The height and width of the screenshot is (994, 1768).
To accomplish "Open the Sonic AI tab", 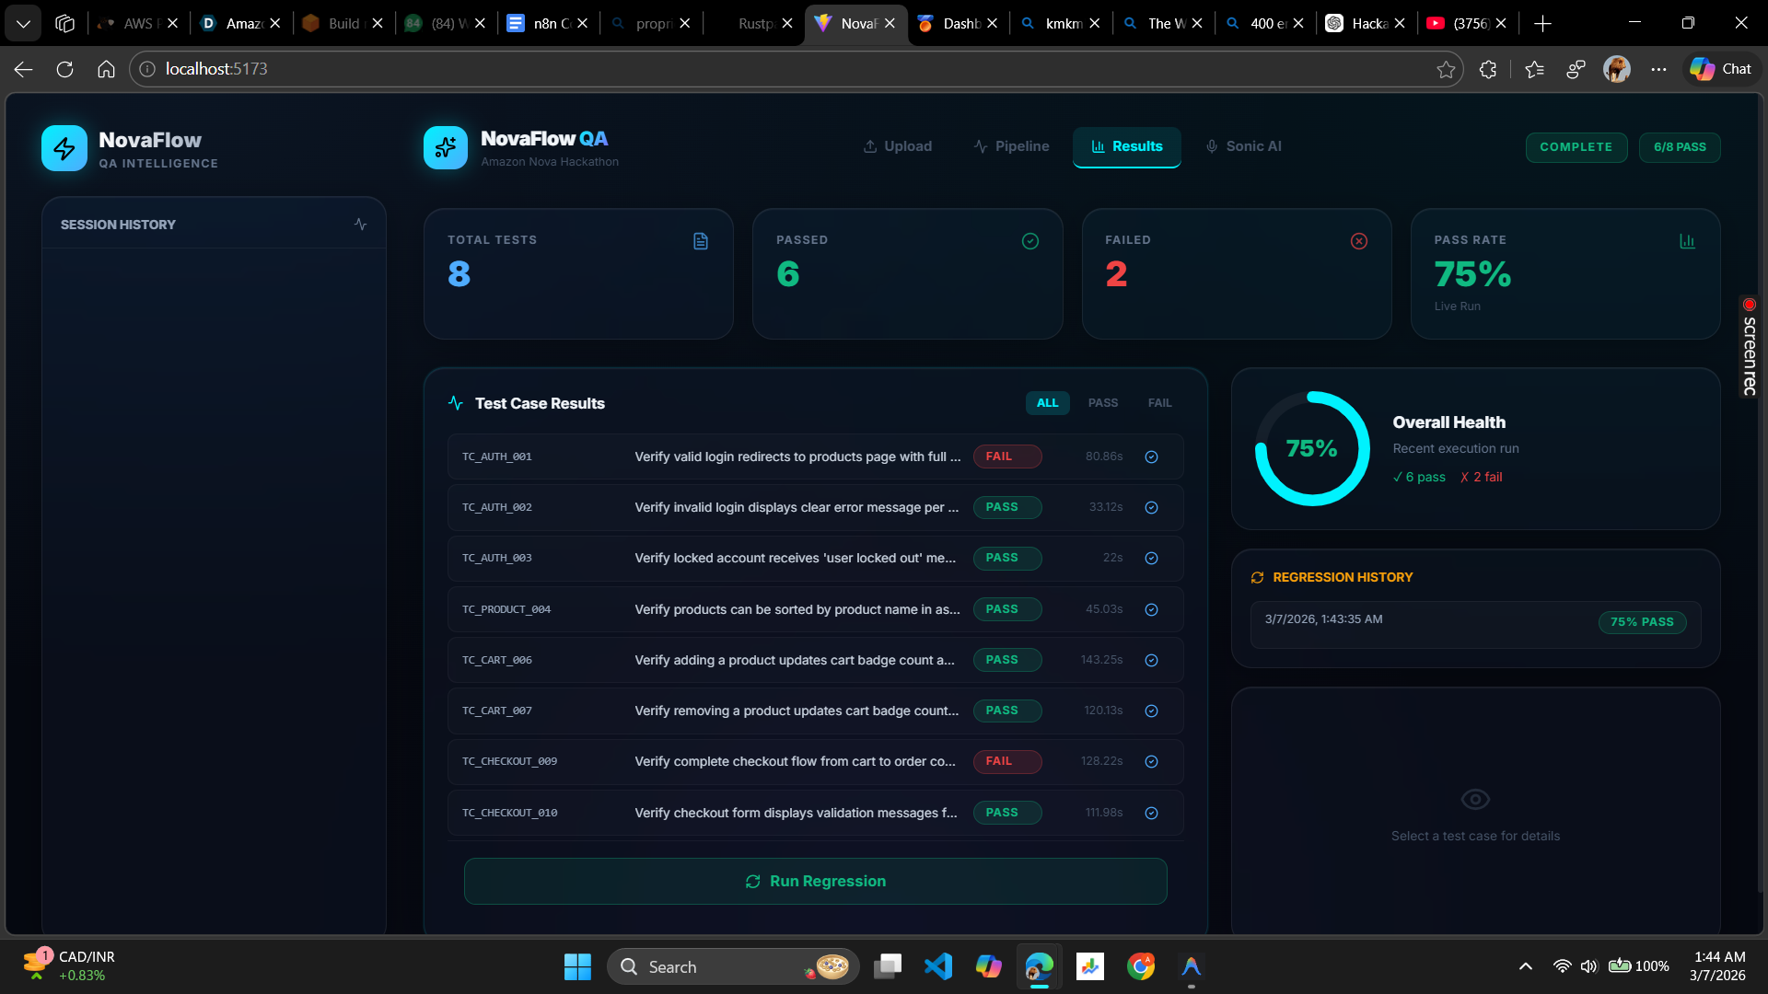I will click(x=1243, y=146).
